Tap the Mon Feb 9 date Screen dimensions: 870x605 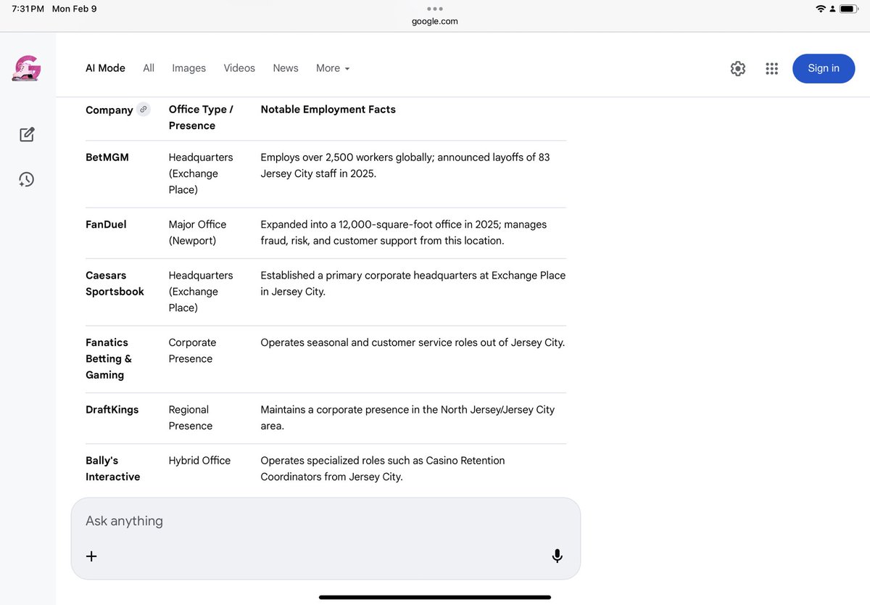tap(74, 9)
